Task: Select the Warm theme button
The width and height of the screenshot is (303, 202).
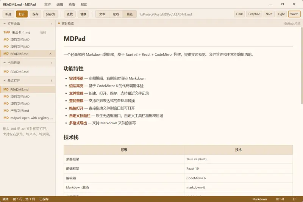Action: tap(294, 14)
